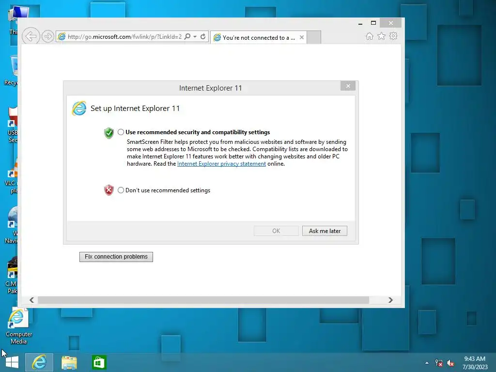Viewport: 496px width, 372px height.
Task: Select the 'You're not connected' tab
Action: 259,37
